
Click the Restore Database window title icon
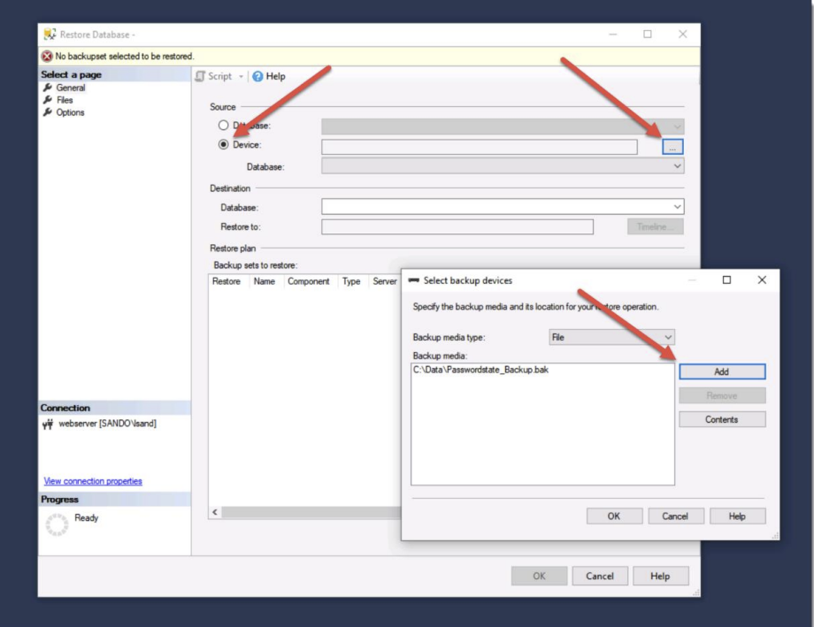tap(50, 34)
